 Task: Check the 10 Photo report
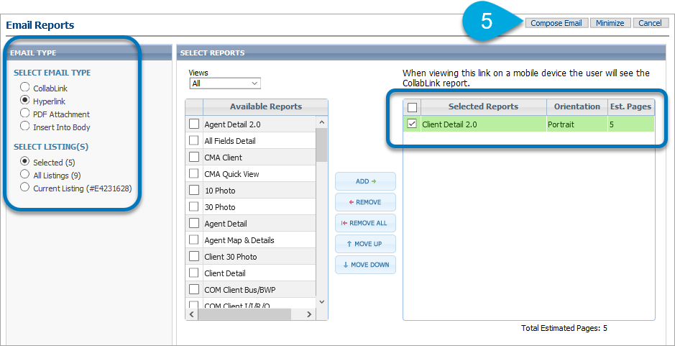(194, 190)
